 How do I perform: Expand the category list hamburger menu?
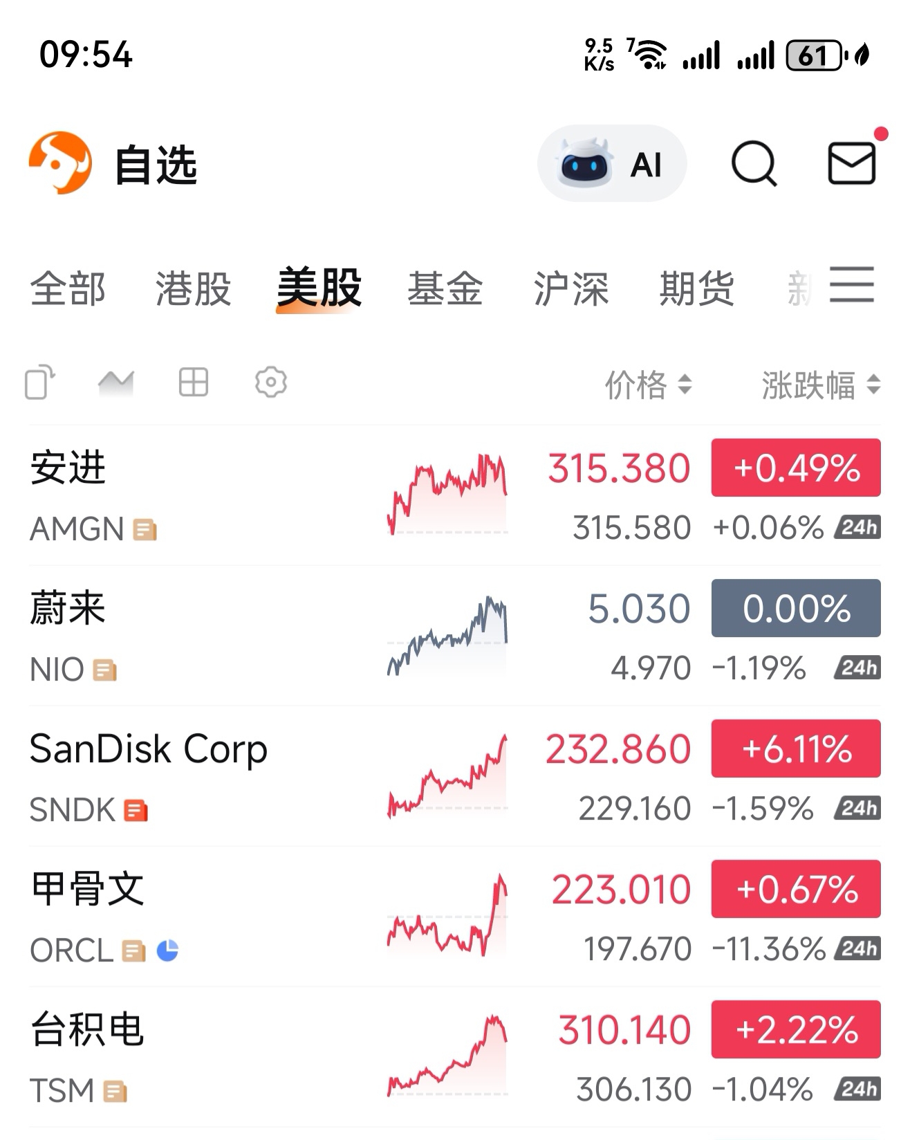coord(852,285)
